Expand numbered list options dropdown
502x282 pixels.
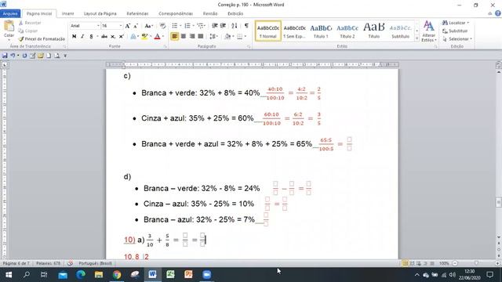[x=193, y=26]
